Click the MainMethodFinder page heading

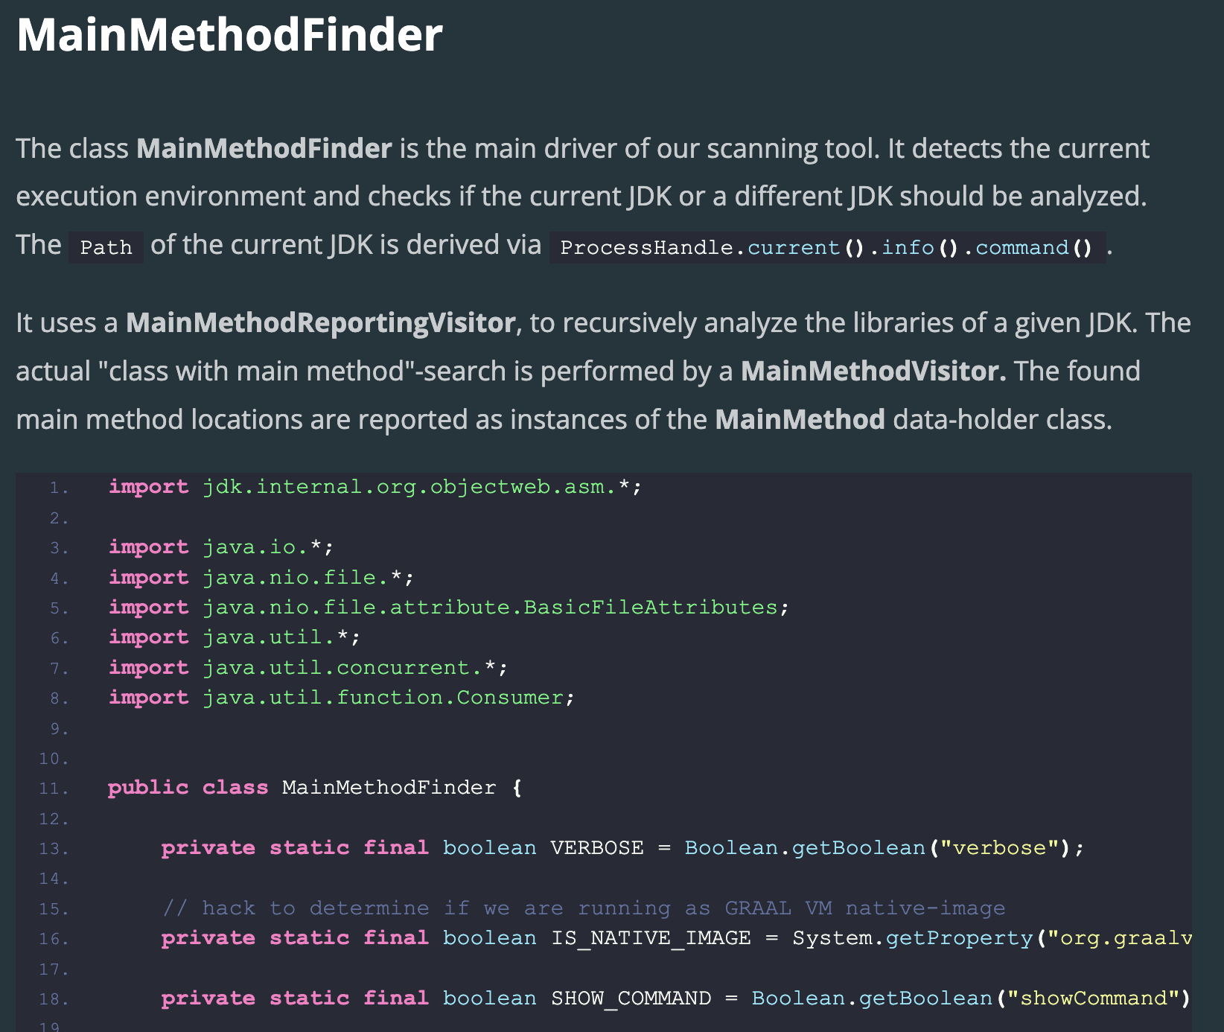point(229,35)
